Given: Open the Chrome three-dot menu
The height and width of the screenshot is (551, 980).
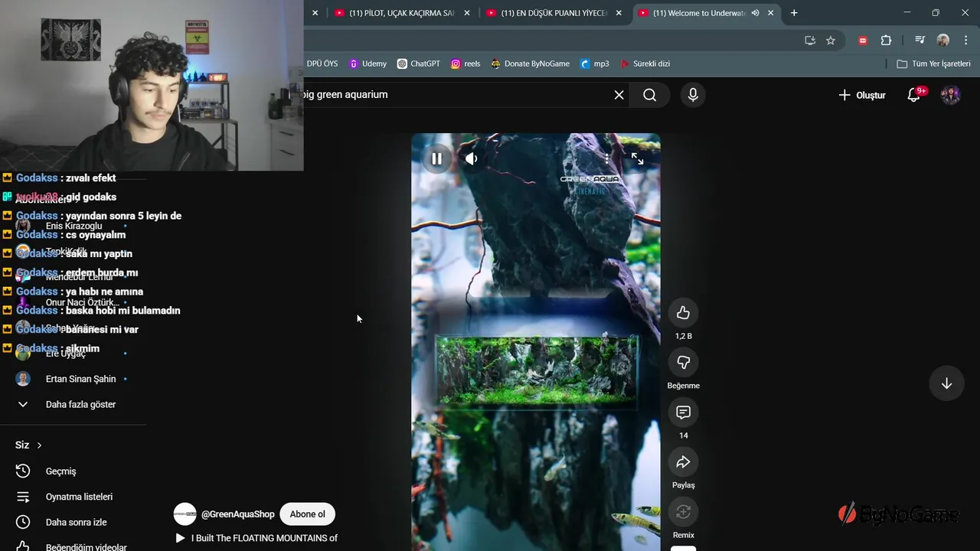Looking at the screenshot, I should click(x=965, y=41).
